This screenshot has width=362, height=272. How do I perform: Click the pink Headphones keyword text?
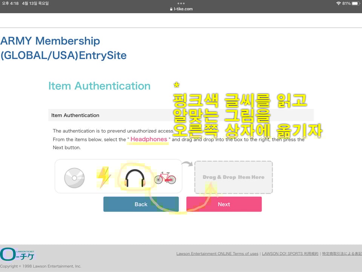pyautogui.click(x=149, y=139)
